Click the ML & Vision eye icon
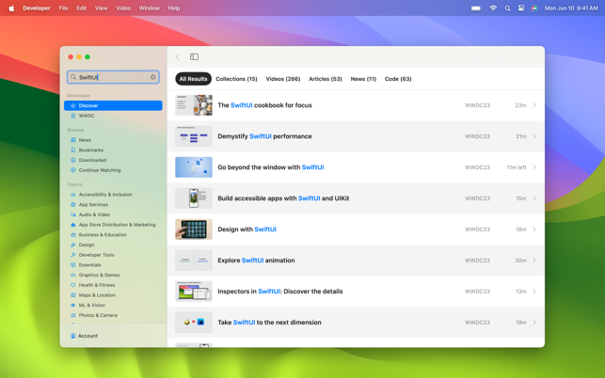Image resolution: width=605 pixels, height=378 pixels. point(73,305)
